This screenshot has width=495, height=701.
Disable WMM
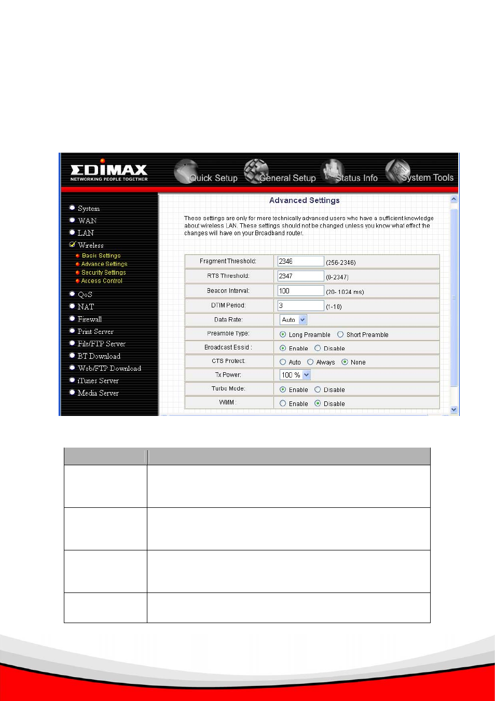(318, 403)
